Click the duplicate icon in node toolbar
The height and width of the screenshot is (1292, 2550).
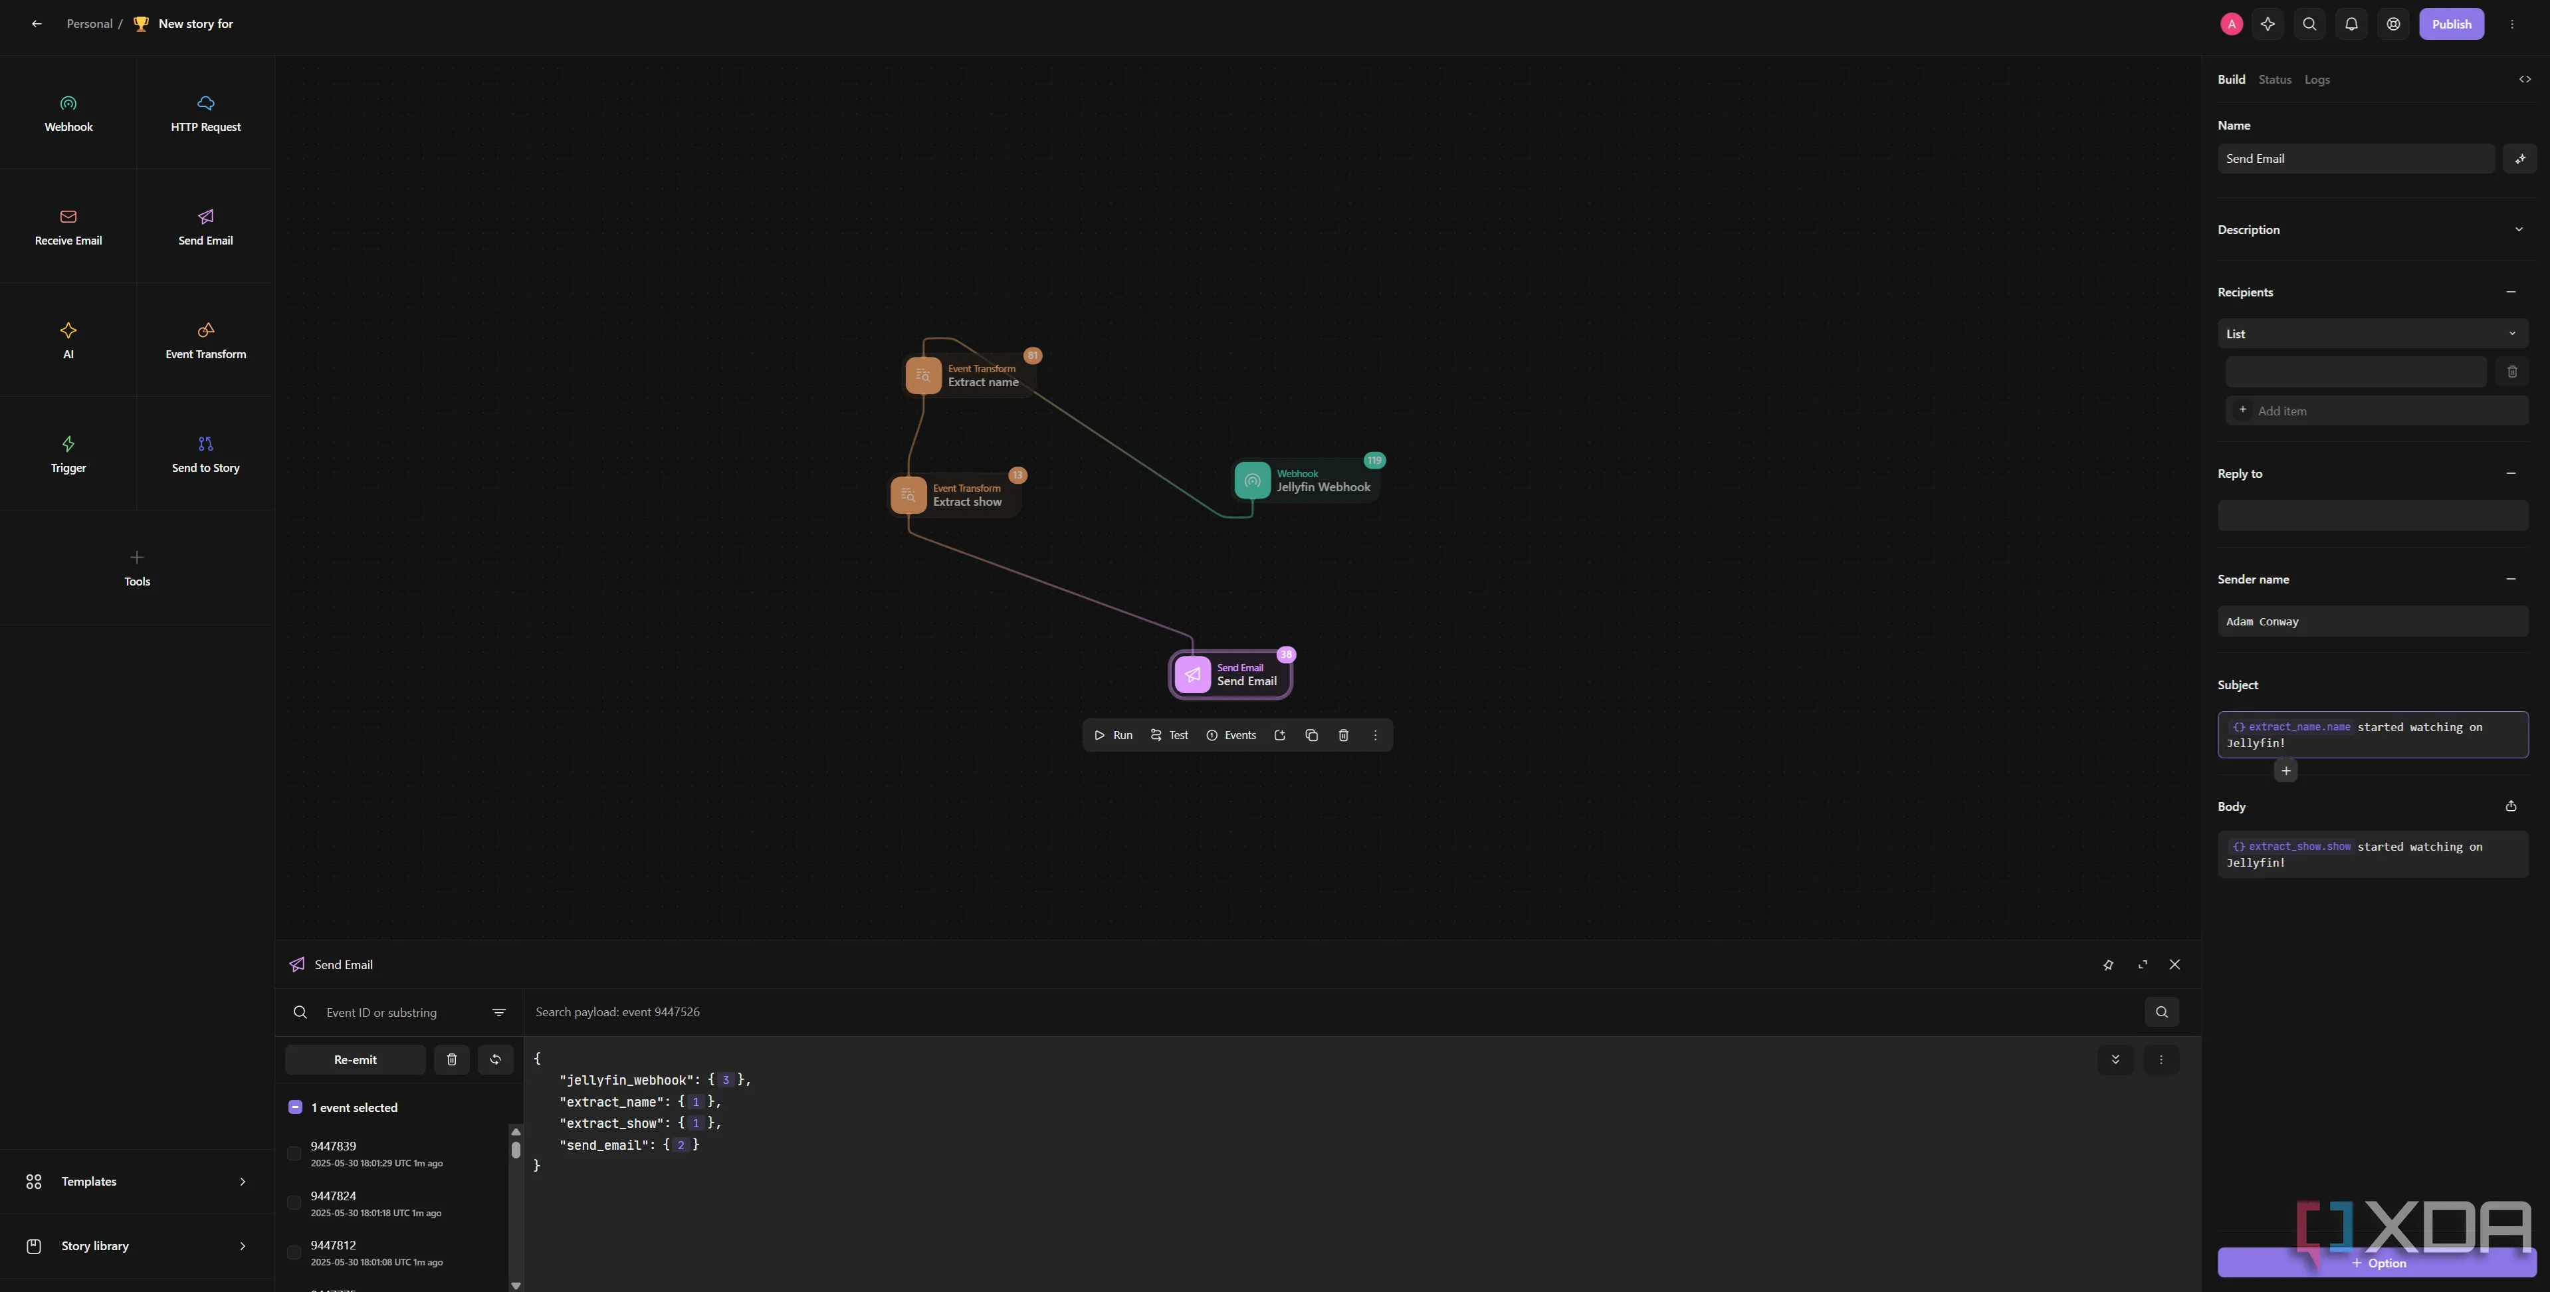click(x=1312, y=736)
